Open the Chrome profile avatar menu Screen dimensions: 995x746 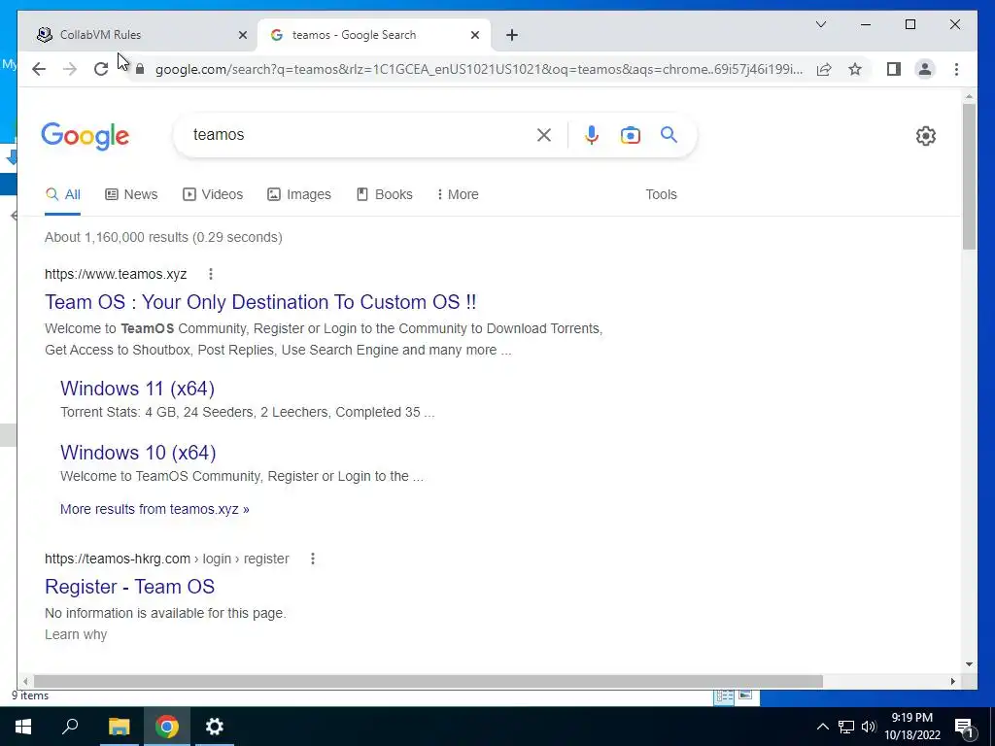tap(925, 69)
